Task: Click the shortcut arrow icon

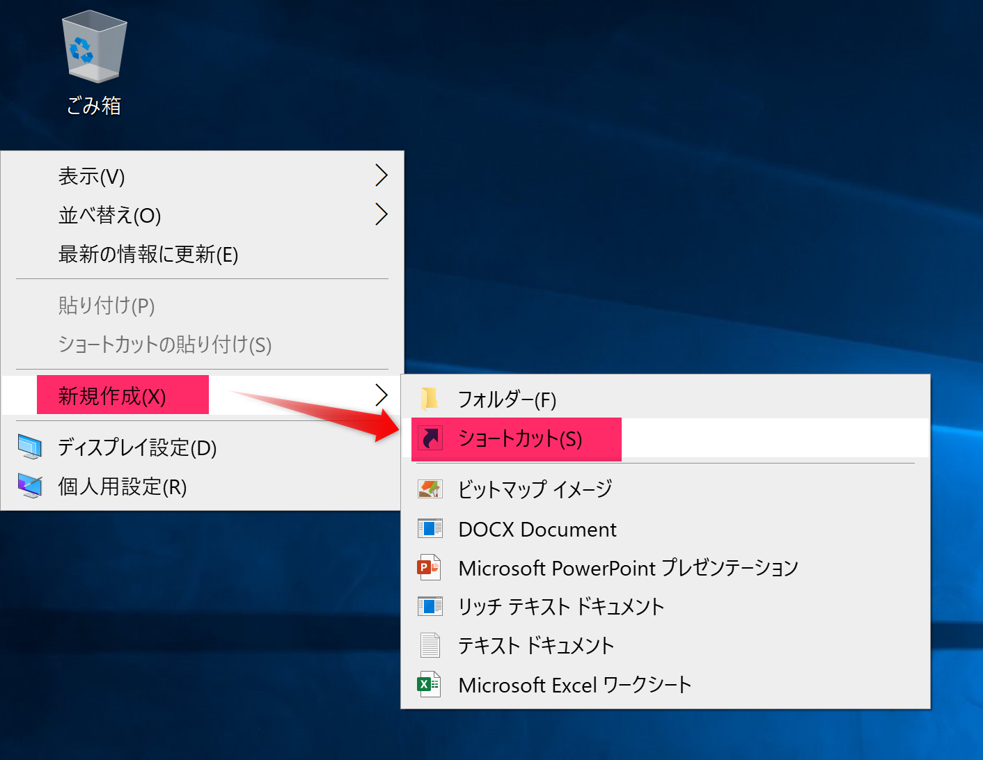Action: coord(430,438)
